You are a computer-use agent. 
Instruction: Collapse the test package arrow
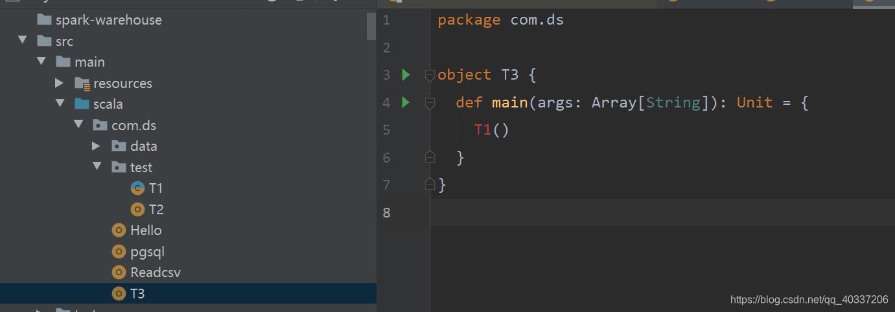97,167
